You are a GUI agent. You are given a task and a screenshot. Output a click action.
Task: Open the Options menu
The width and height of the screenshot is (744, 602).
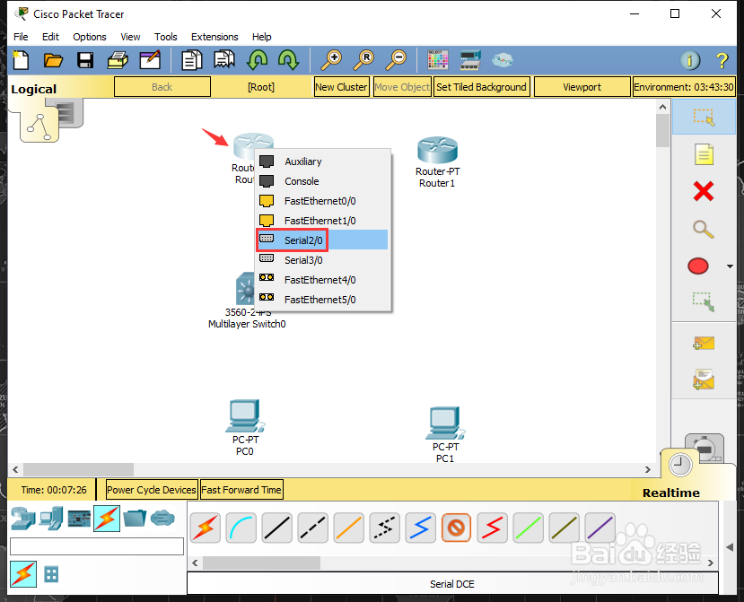pos(89,37)
